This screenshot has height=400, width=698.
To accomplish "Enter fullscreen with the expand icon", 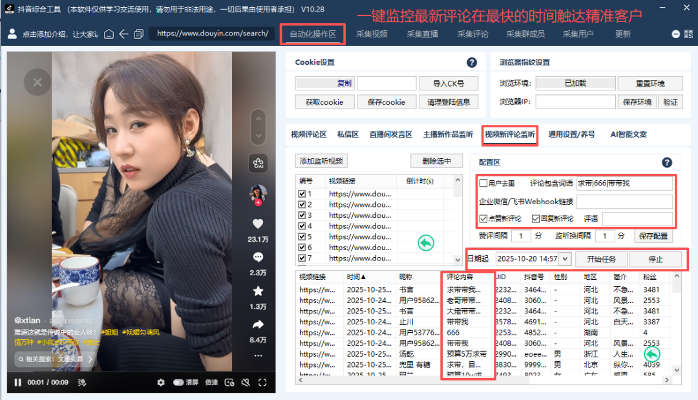I will 262,382.
